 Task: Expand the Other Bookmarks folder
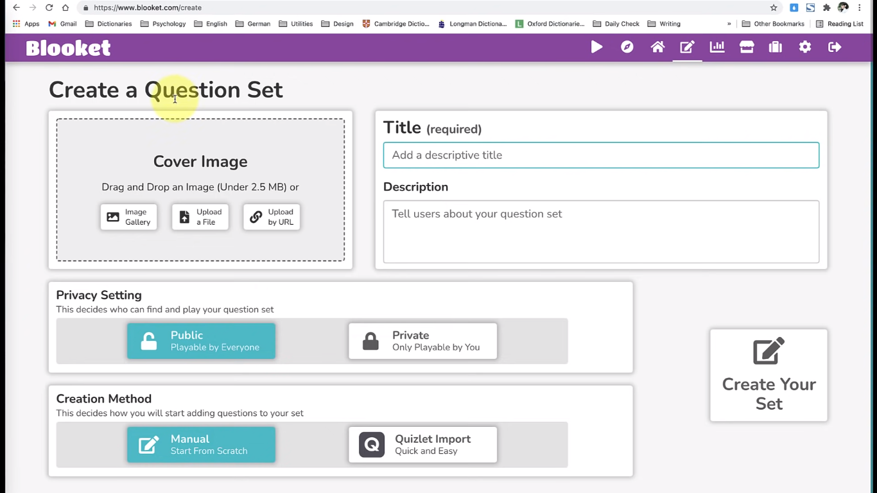pos(773,24)
